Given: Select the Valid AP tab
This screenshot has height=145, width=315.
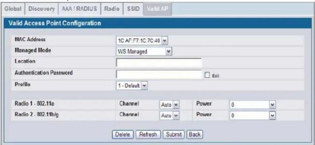Looking at the screenshot, I should pos(157,9).
